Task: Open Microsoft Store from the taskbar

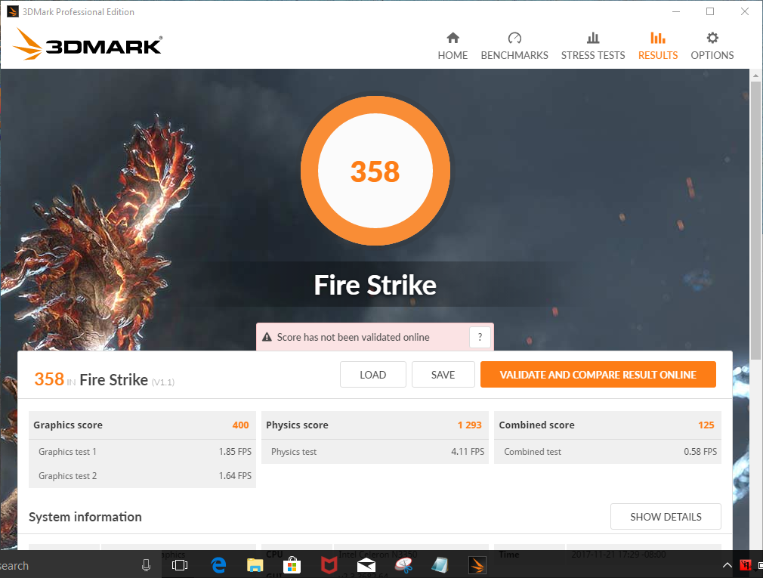Action: (x=292, y=565)
